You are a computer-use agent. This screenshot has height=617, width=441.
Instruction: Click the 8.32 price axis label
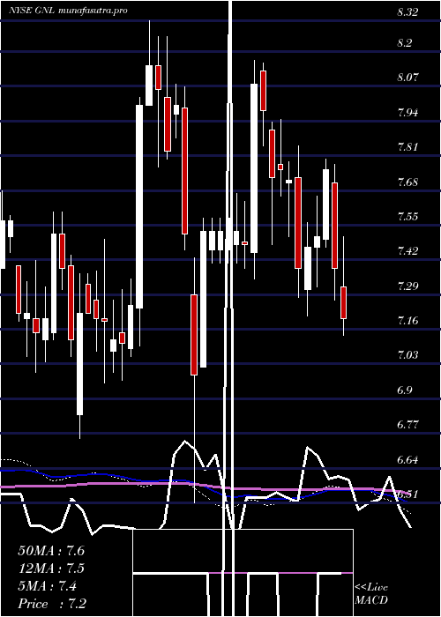pos(407,12)
